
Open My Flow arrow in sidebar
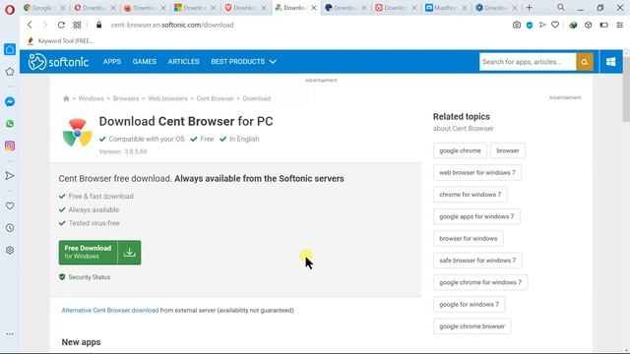click(10, 176)
